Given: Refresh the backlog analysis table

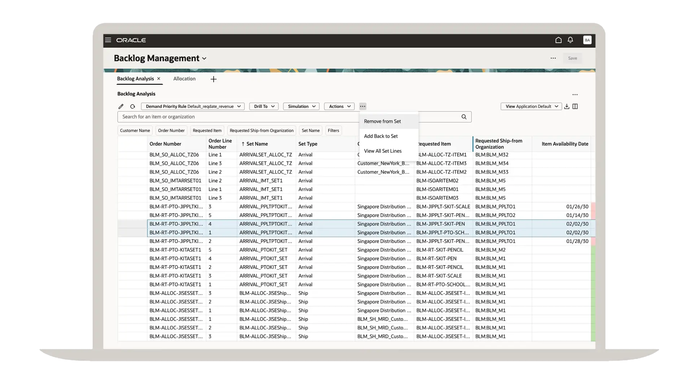Looking at the screenshot, I should click(x=133, y=107).
